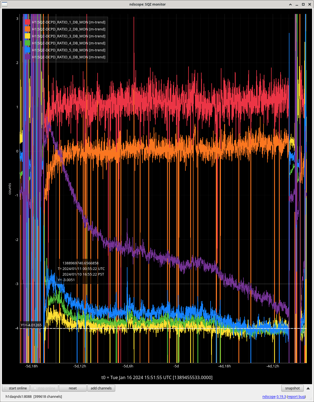
Task: Minimize the ndscope window
Action: (297, 4)
